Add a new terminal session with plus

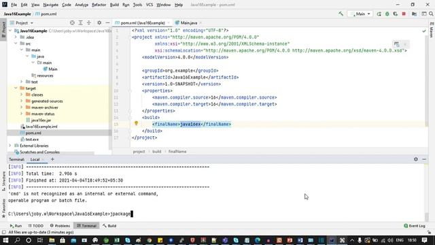(52, 159)
